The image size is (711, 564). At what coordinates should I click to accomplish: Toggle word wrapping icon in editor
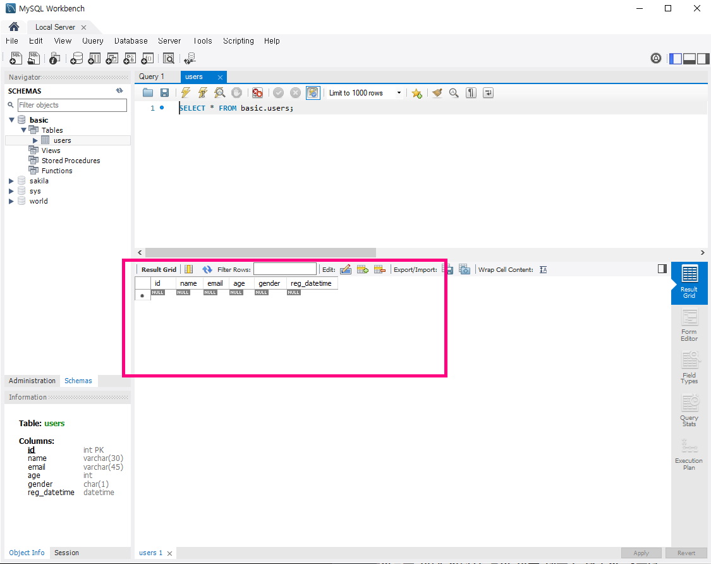[489, 92]
